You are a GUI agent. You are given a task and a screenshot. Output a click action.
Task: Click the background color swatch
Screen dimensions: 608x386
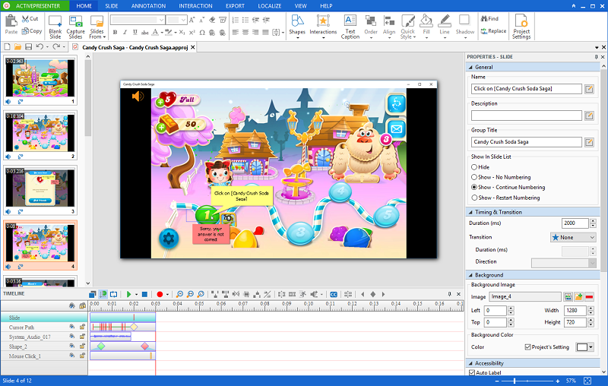pos(582,347)
